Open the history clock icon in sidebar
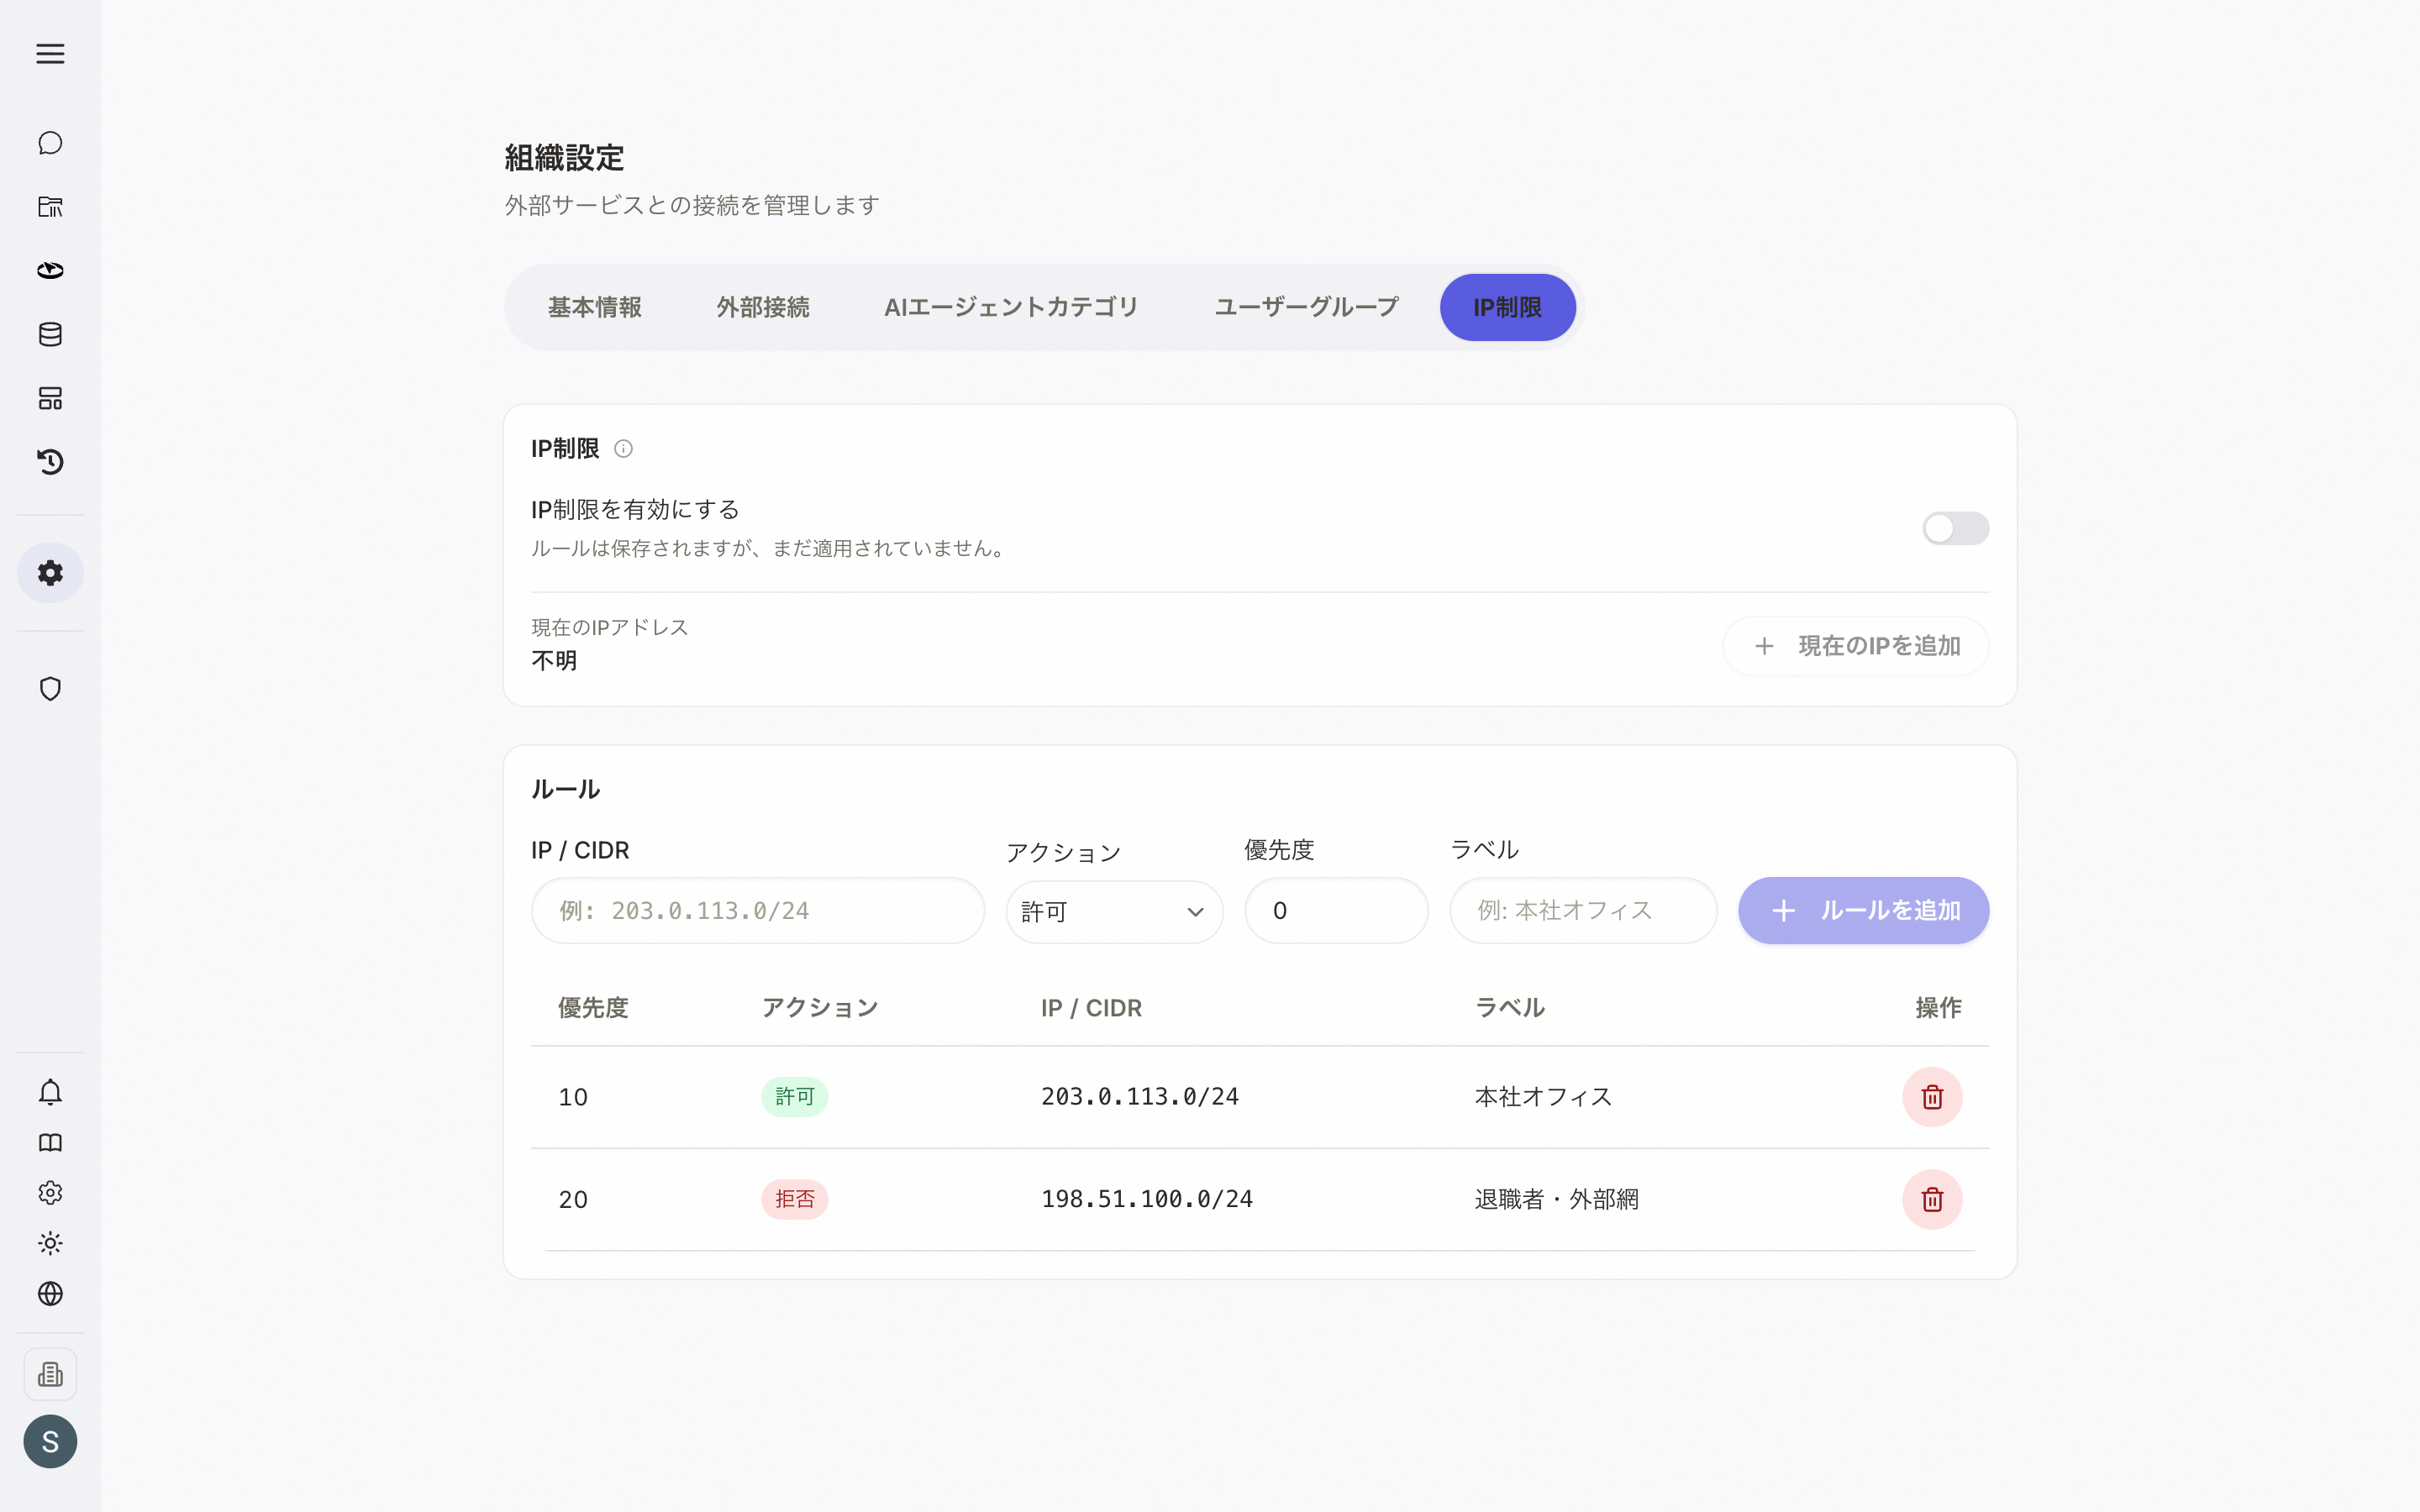This screenshot has height=1512, width=2420. pyautogui.click(x=50, y=462)
